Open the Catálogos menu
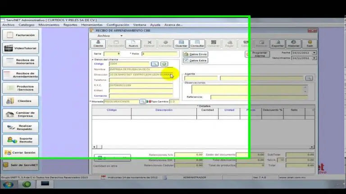The width and height of the screenshot is (346, 194). coord(27,25)
